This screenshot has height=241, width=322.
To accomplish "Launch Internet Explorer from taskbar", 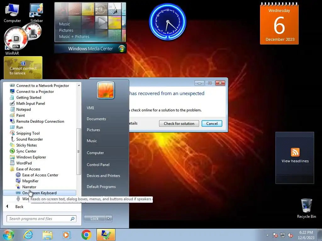I will [28, 235].
